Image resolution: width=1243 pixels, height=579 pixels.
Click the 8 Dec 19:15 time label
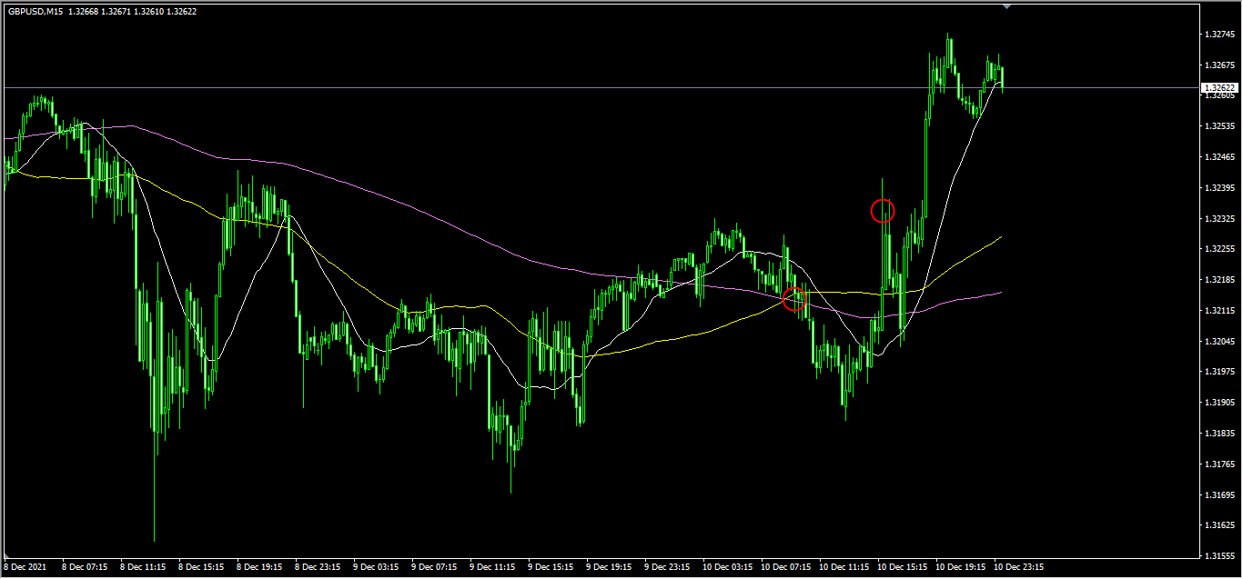(x=259, y=567)
